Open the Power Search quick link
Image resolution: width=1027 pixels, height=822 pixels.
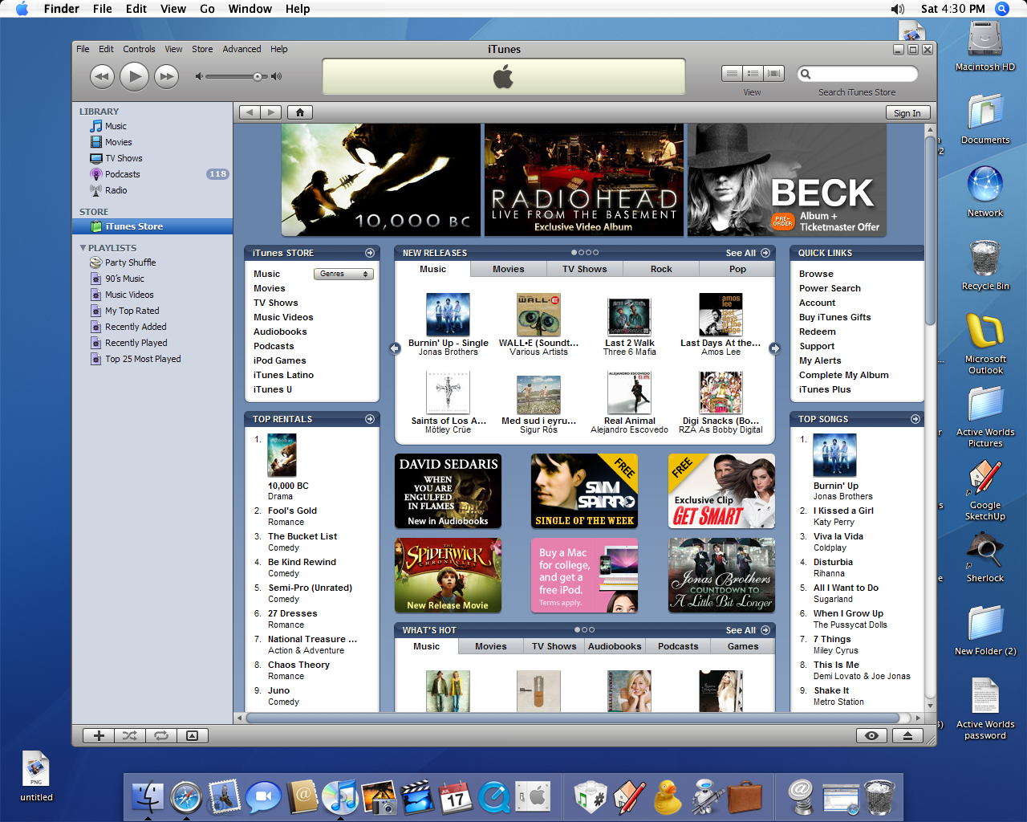pos(830,288)
